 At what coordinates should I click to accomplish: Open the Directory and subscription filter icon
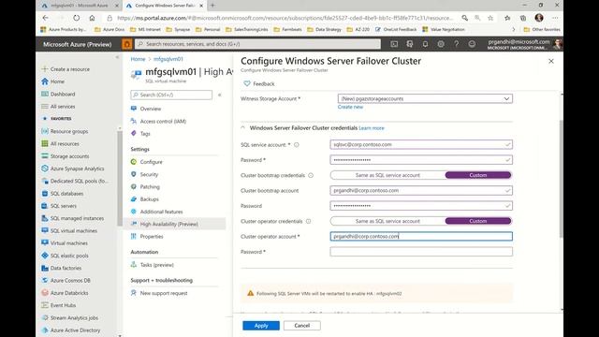coord(410,44)
